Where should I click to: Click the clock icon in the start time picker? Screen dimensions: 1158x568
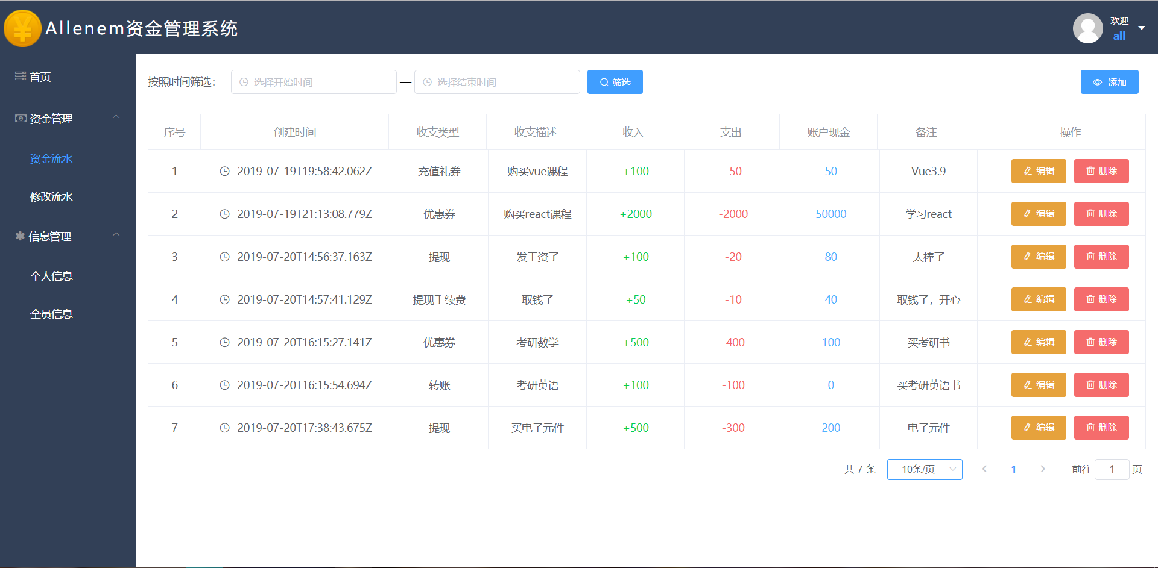click(244, 82)
